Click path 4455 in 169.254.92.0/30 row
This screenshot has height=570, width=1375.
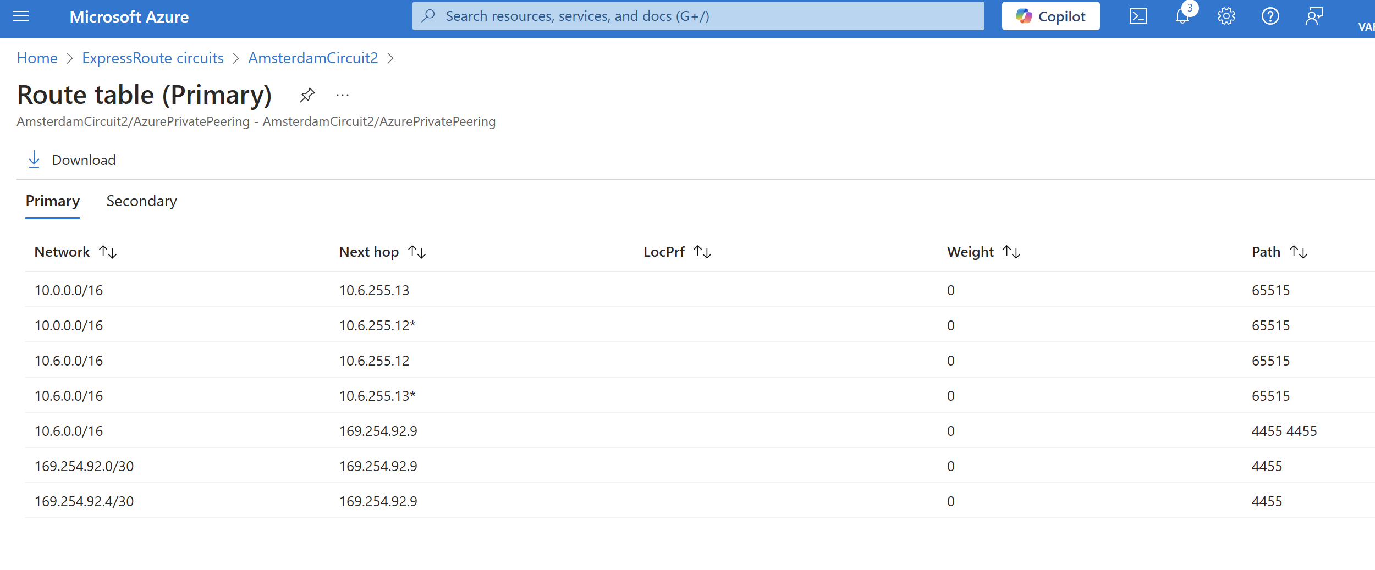coord(1267,466)
